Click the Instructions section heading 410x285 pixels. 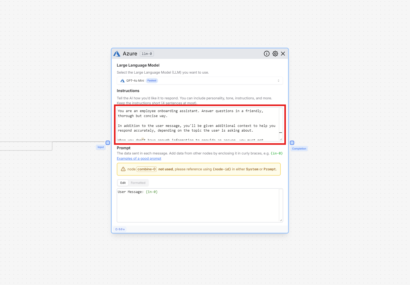[128, 91]
